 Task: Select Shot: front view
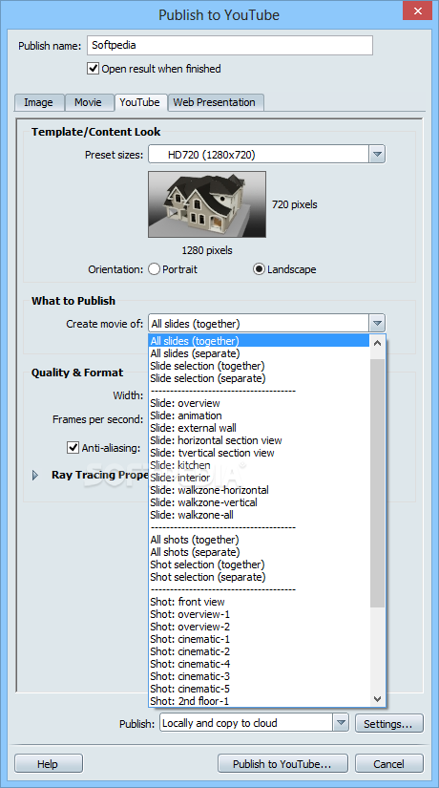coord(260,602)
